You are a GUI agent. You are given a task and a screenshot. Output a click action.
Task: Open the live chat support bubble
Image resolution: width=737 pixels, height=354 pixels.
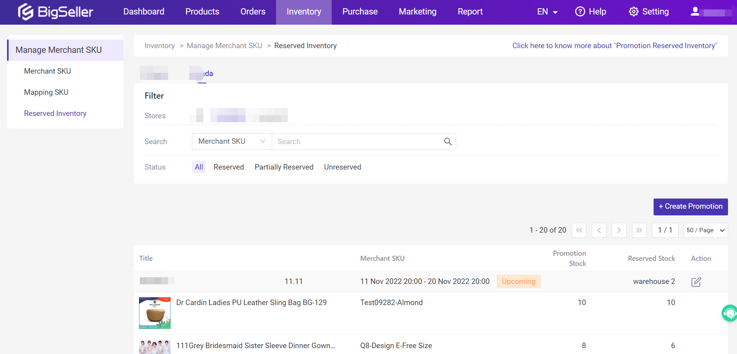[x=730, y=313]
